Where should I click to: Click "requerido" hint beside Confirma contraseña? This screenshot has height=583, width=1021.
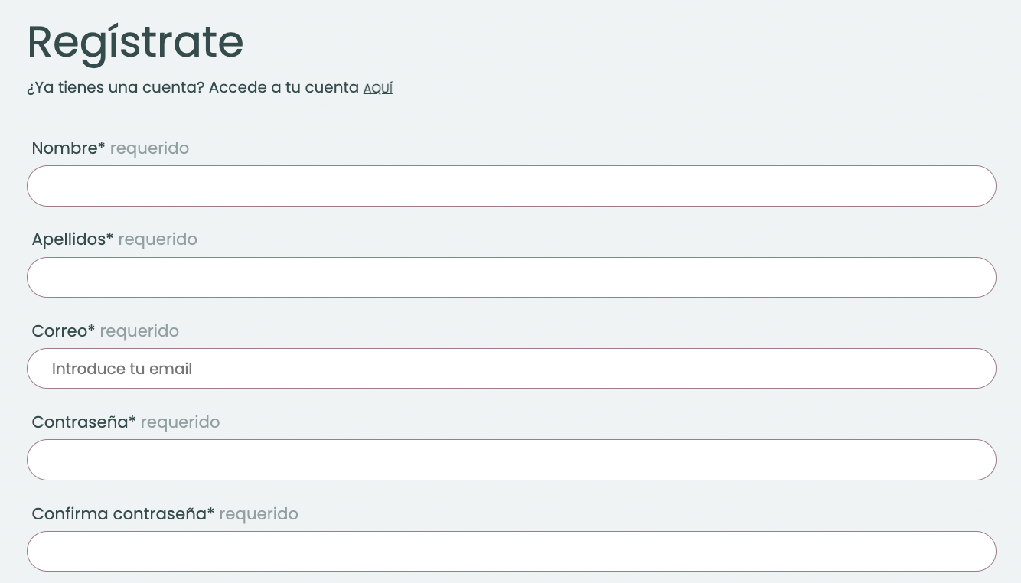point(259,514)
